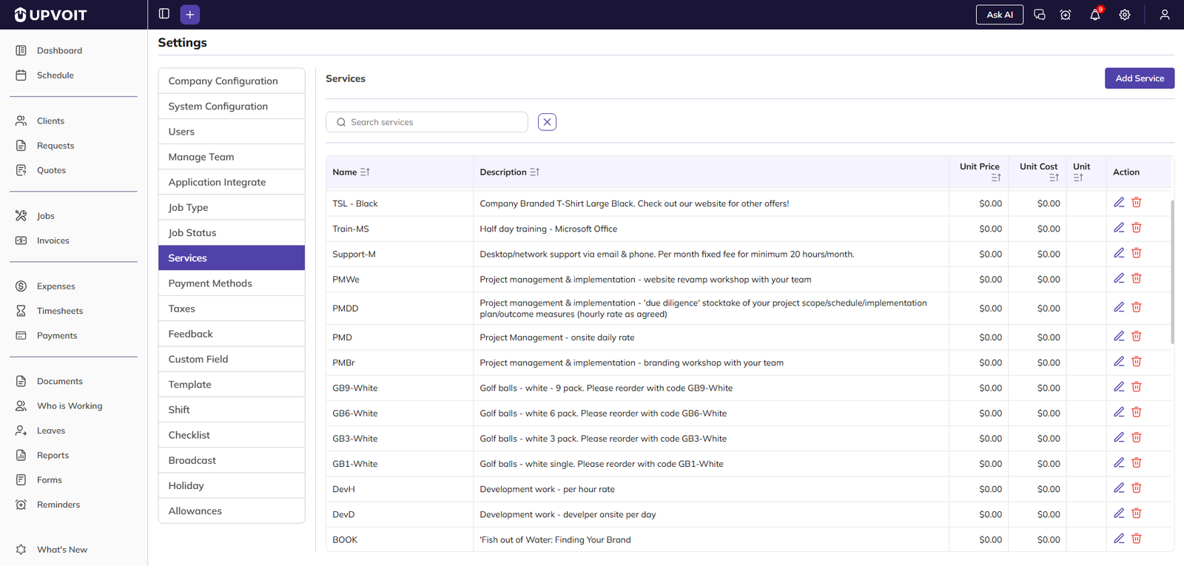Screen dimensions: 1184x566
Task: Click the Ask AI button
Action: point(1000,15)
